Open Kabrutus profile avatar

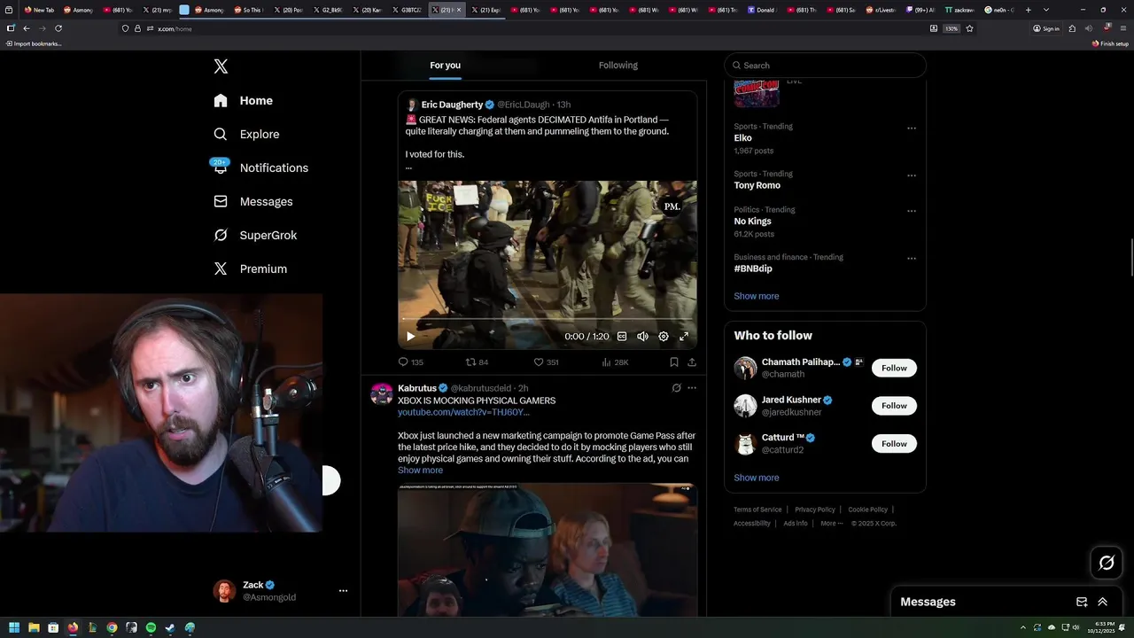tap(382, 394)
